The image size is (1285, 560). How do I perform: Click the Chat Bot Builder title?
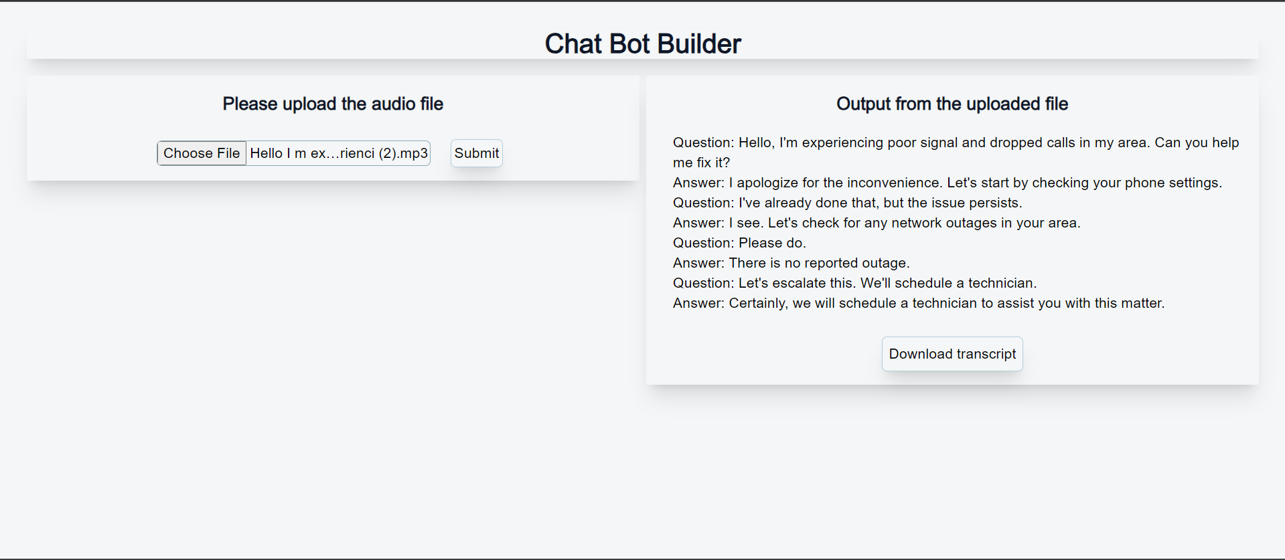click(x=642, y=44)
